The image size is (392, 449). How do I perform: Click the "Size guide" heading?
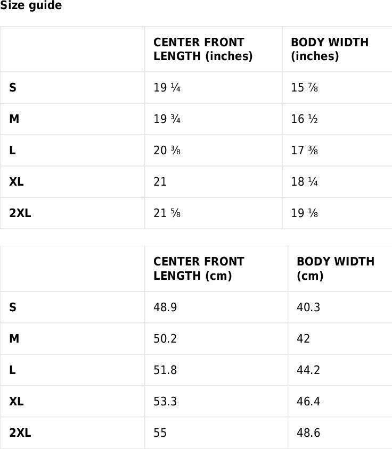tap(31, 6)
